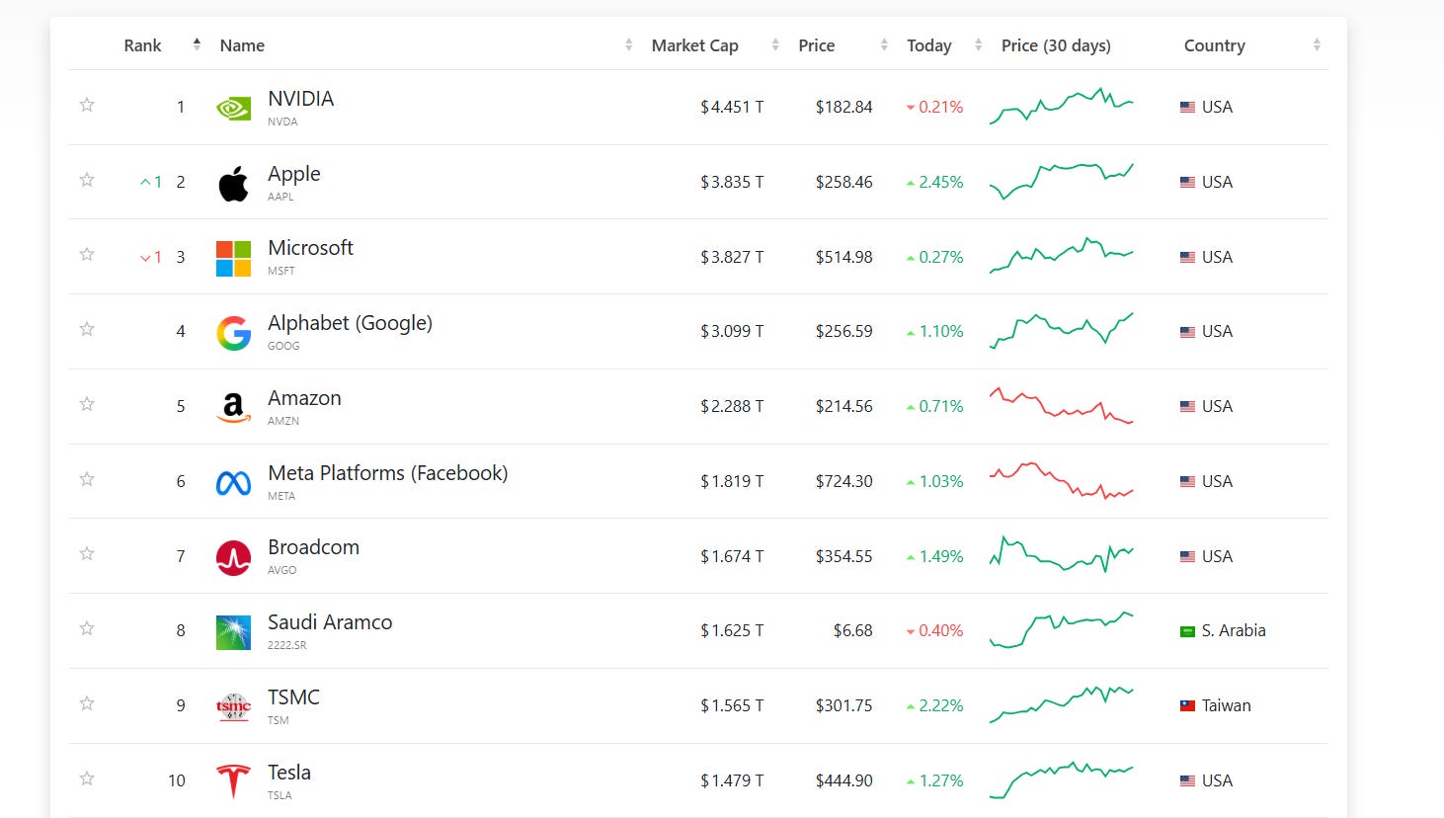Click Microsoft market cap $3.827 T
Image resolution: width=1444 pixels, height=818 pixels.
pos(732,257)
